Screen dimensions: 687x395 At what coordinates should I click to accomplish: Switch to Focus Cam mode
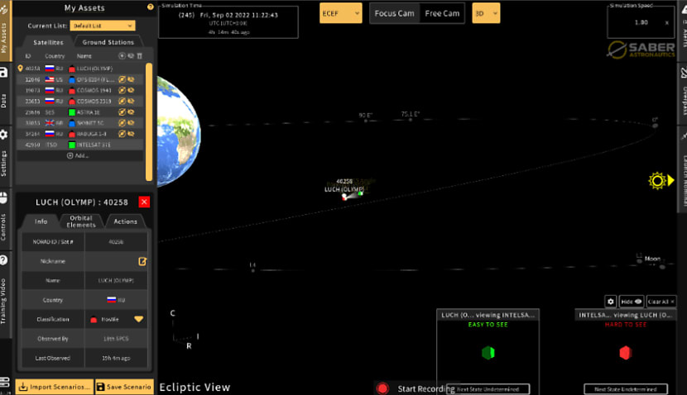tap(394, 13)
